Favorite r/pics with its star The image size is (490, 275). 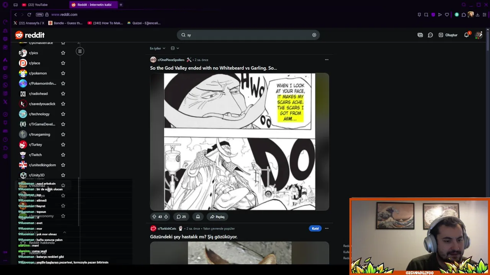[x=63, y=53]
